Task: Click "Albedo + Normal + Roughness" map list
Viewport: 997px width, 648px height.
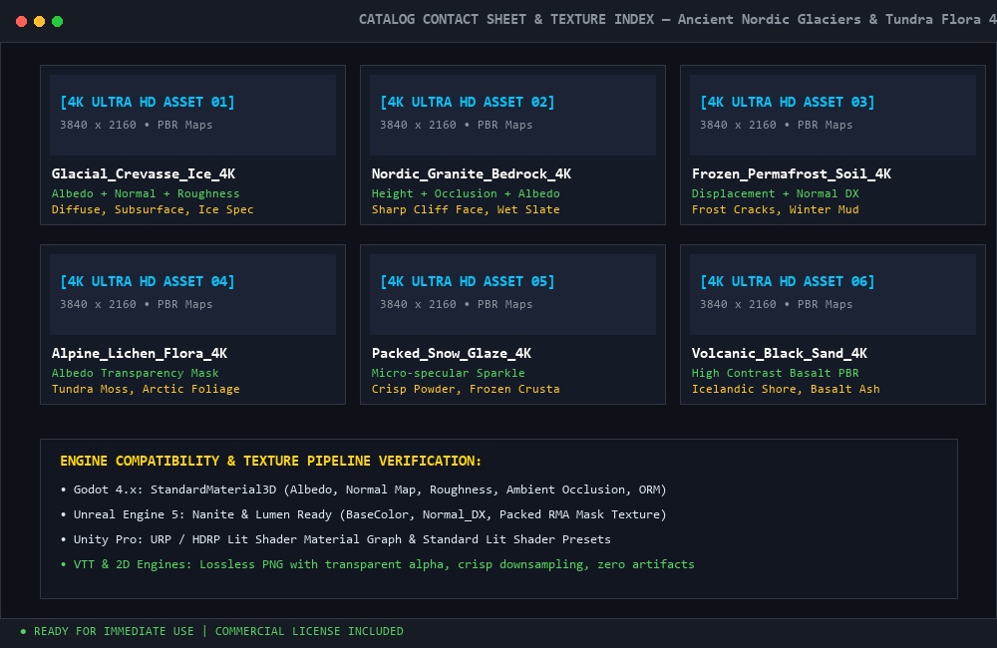Action: [x=146, y=193]
